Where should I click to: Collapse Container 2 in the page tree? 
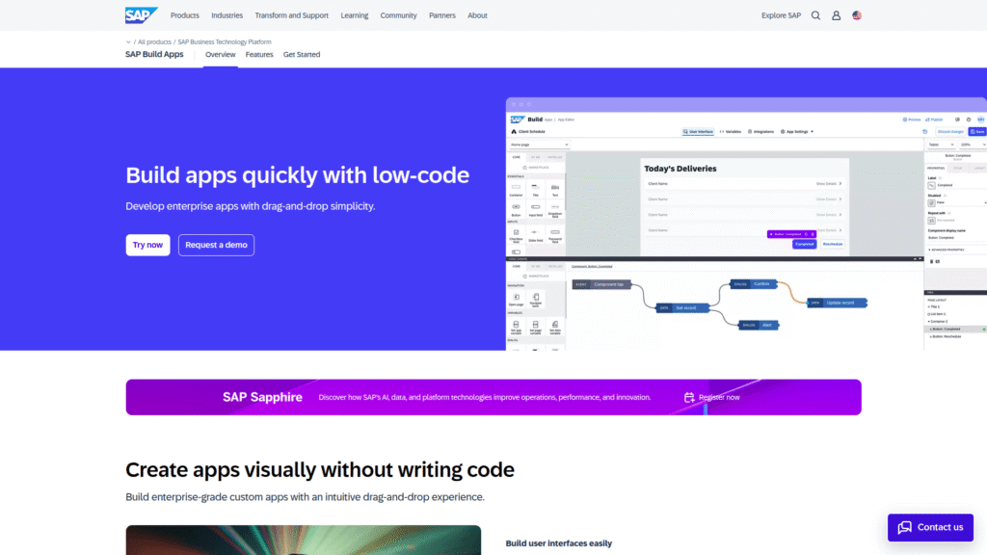(x=929, y=321)
